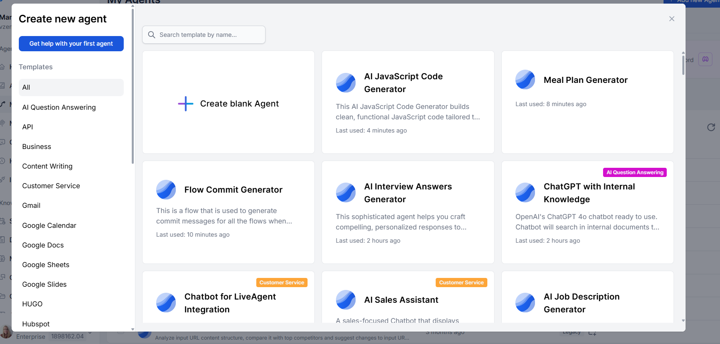Open the ChatGPT with Internal Knowledge title
720x344 pixels.
click(589, 193)
